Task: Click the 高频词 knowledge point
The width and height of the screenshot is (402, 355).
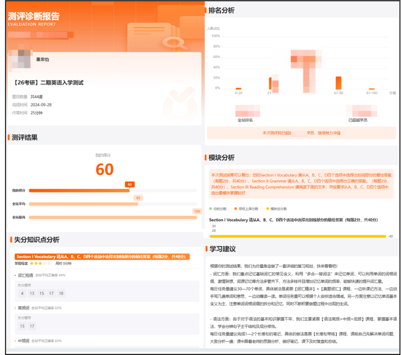Action: pyautogui.click(x=23, y=308)
